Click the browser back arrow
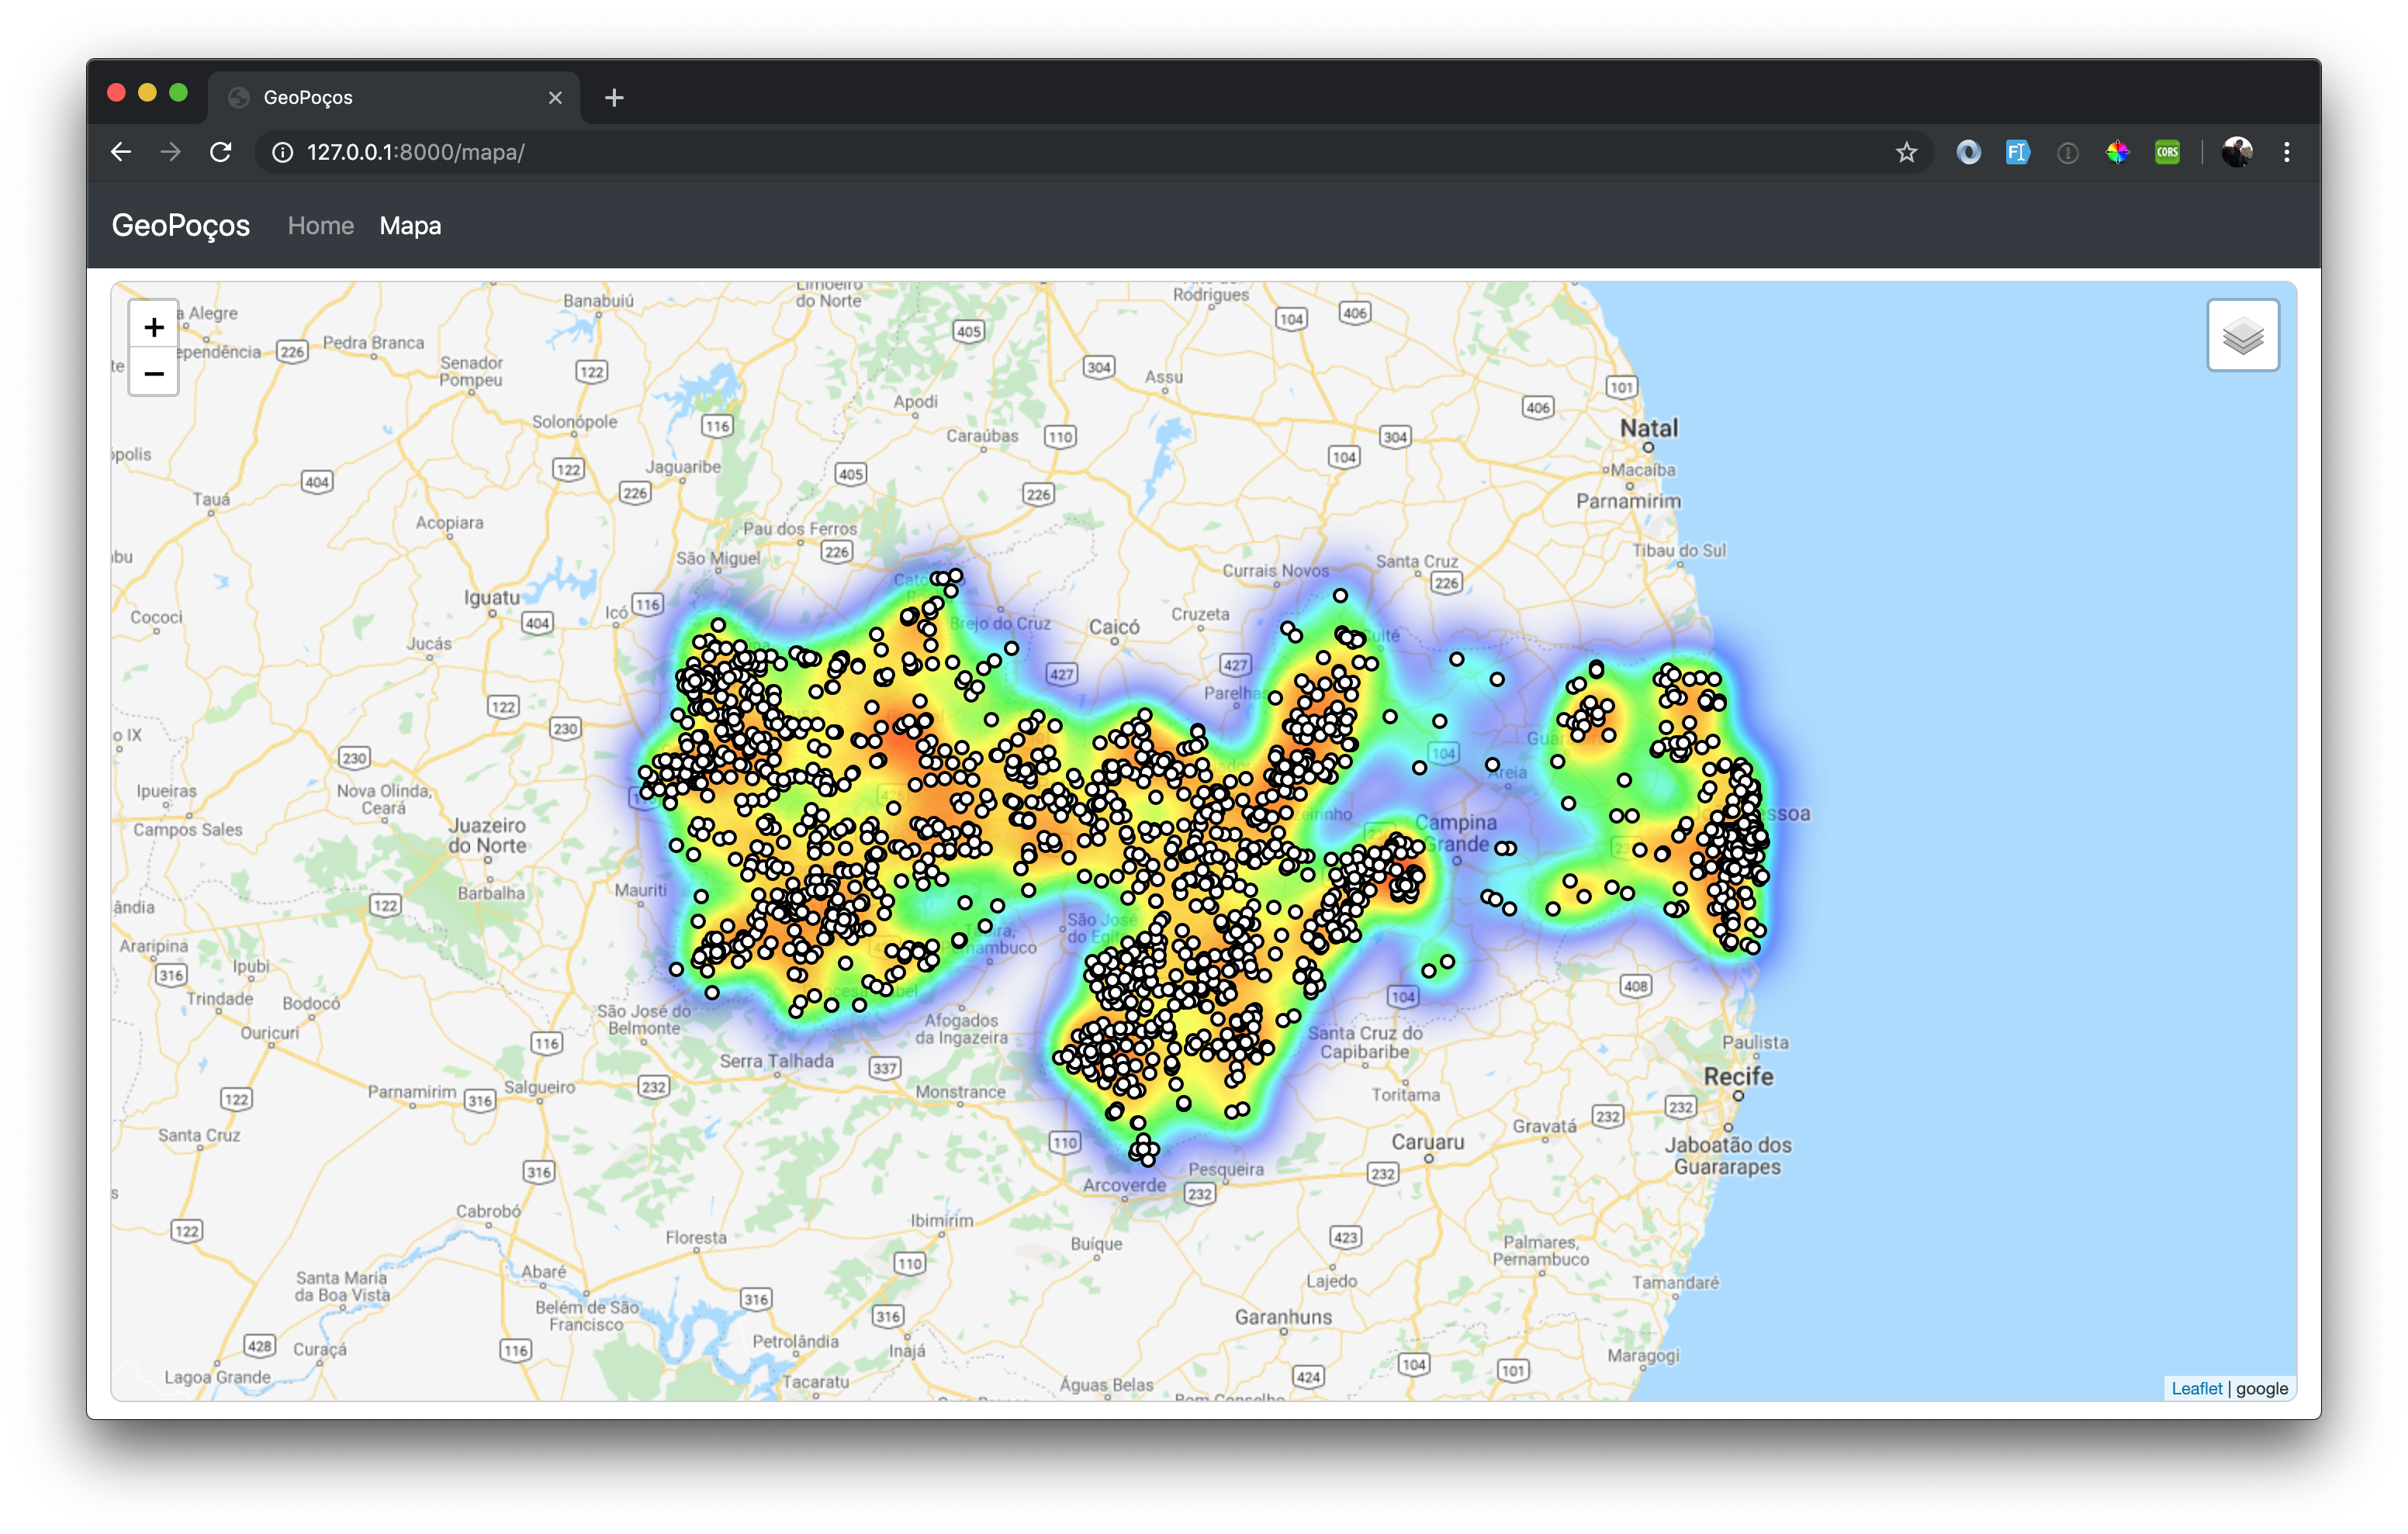Image resolution: width=2408 pixels, height=1534 pixels. click(x=121, y=152)
